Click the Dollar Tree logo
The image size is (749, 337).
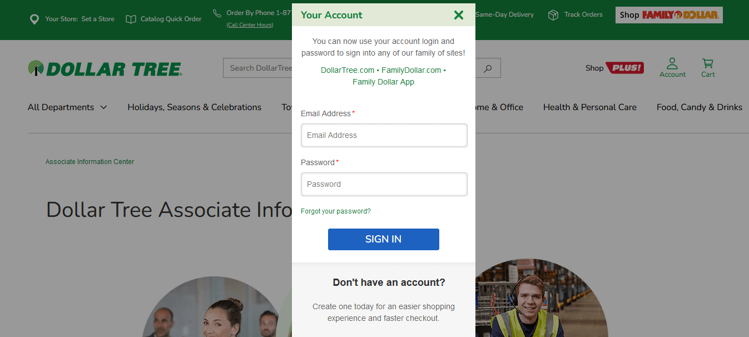coord(105,68)
